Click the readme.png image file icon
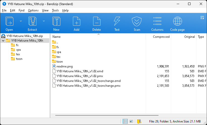This screenshot has width=207, height=125. click(x=54, y=66)
